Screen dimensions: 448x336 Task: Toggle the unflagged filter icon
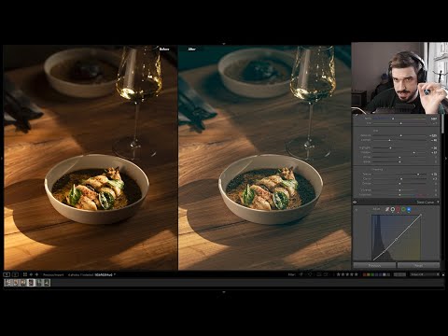pyautogui.click(x=310, y=274)
